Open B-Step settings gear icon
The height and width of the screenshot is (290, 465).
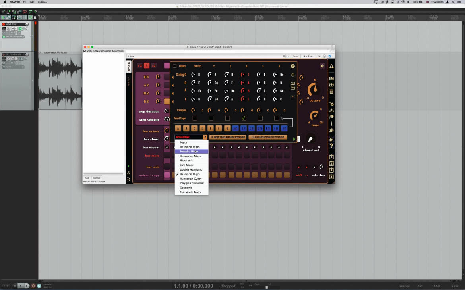pos(331,104)
